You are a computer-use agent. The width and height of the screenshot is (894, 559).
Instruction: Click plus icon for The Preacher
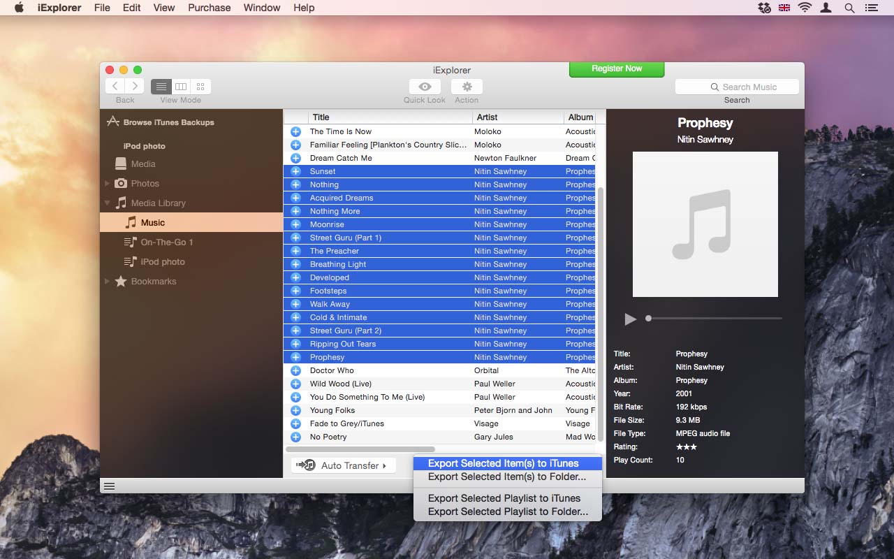click(295, 251)
